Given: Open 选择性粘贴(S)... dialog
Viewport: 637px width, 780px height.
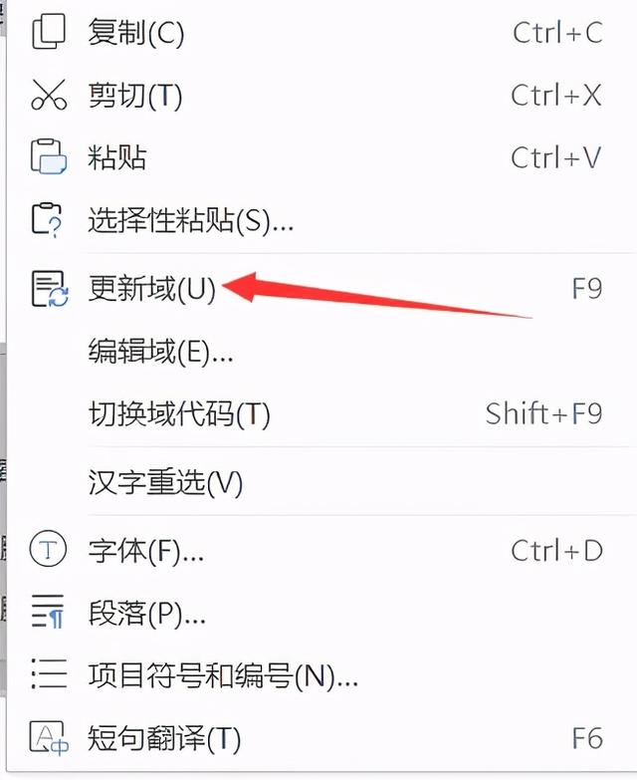Looking at the screenshot, I should (x=318, y=220).
